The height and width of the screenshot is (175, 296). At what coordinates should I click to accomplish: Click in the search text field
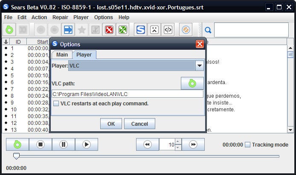click(251, 30)
